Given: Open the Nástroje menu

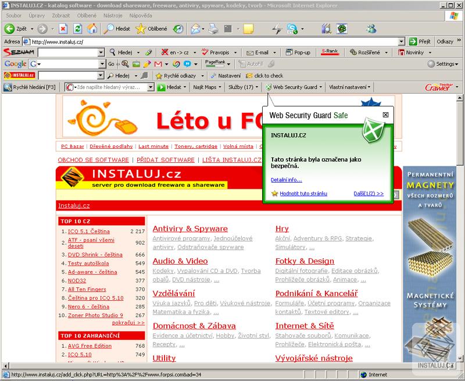Looking at the screenshot, I should point(113,16).
